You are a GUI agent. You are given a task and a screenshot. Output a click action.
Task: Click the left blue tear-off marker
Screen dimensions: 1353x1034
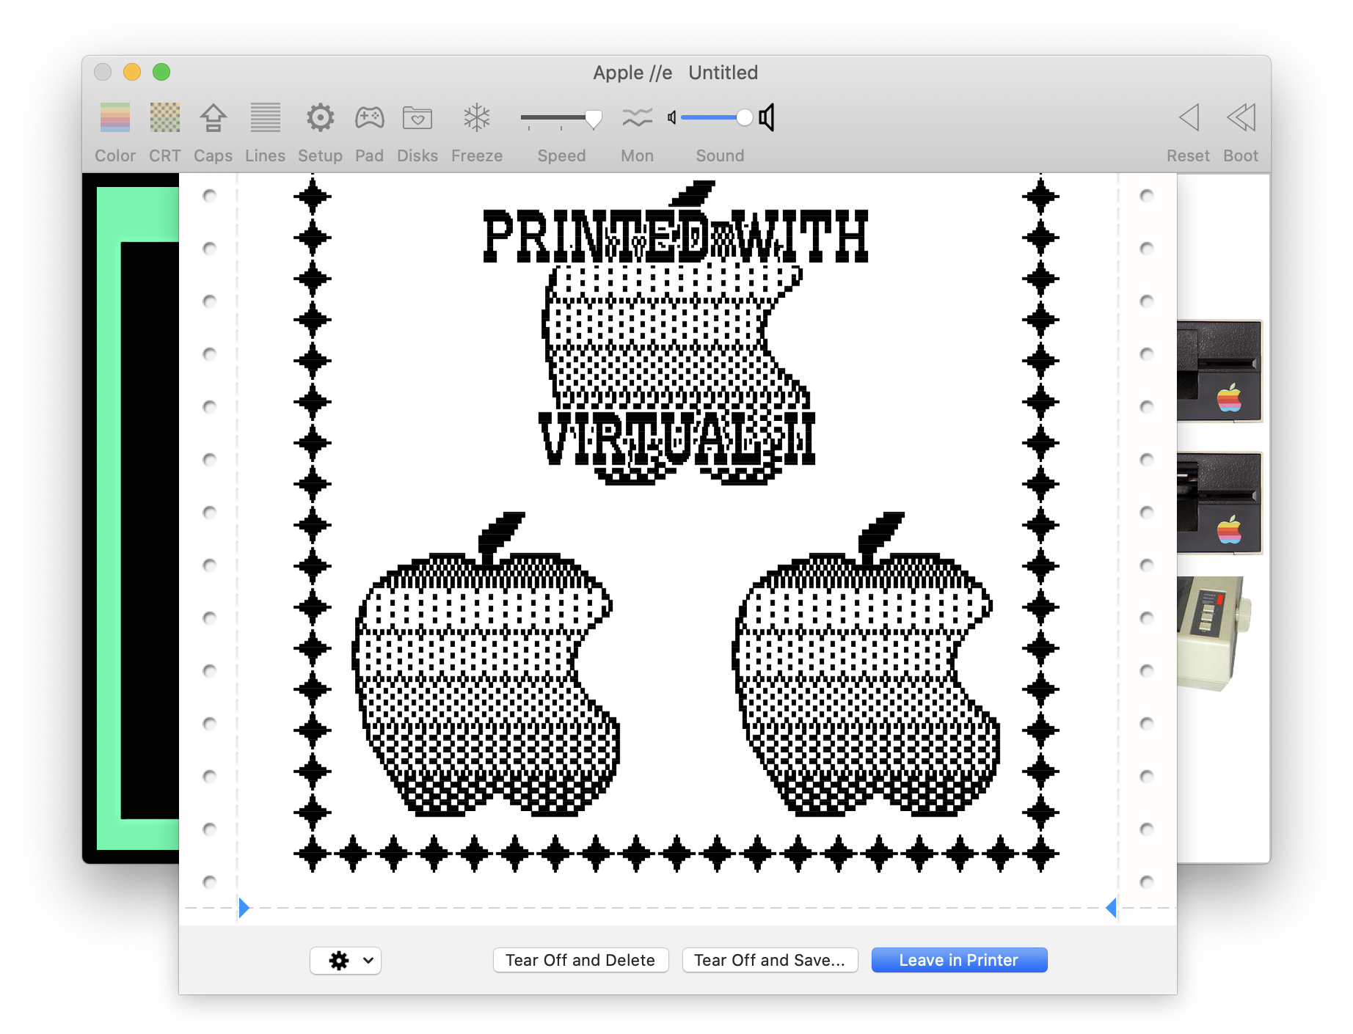tap(244, 908)
